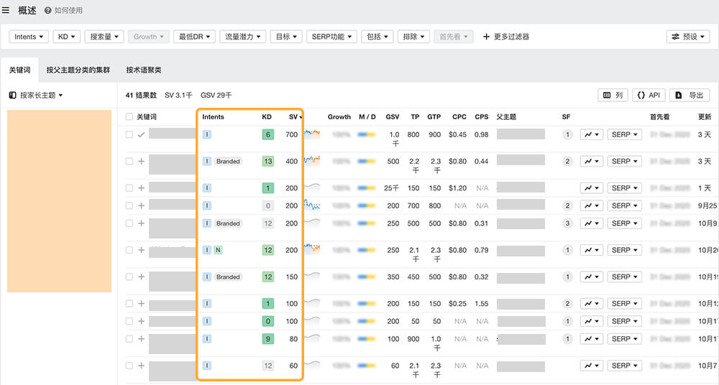Click the green KD 6 difficulty badge
The image size is (719, 385).
(x=267, y=134)
